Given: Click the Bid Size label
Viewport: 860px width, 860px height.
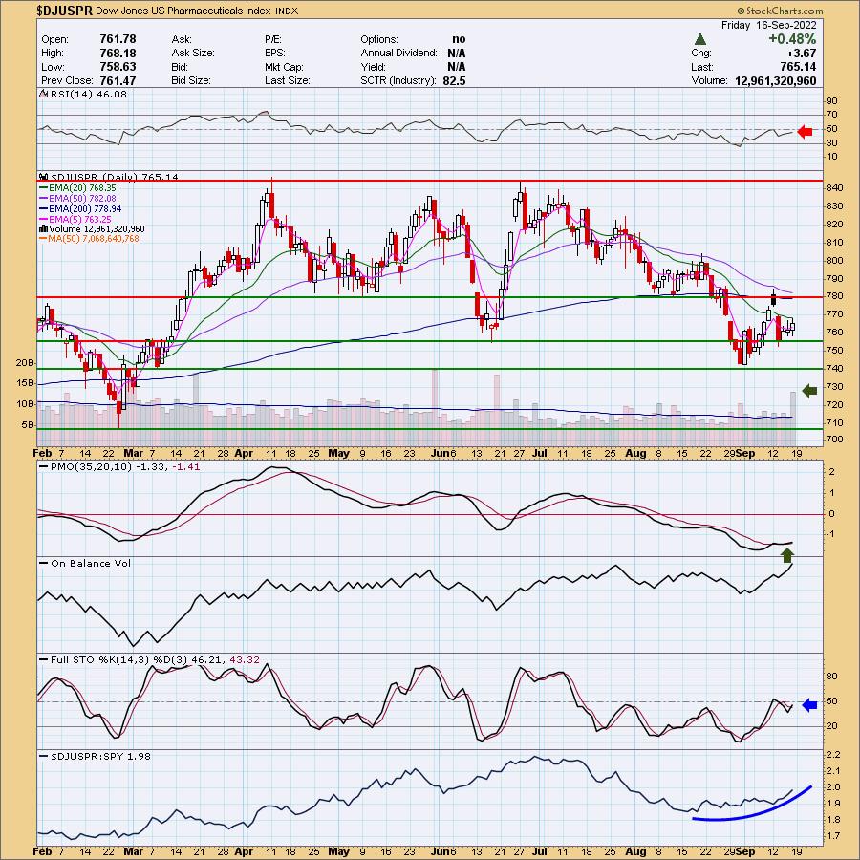Looking at the screenshot, I should click(x=191, y=80).
